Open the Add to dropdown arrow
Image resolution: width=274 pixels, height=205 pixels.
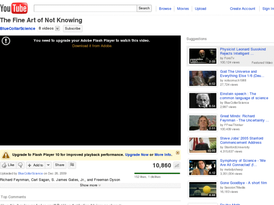48,165
